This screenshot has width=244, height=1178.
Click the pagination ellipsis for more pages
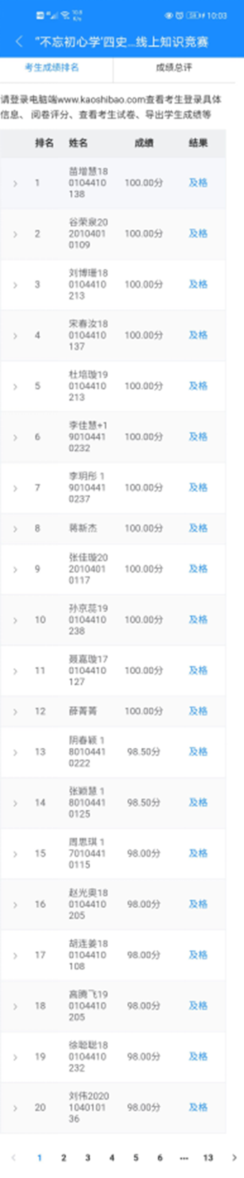184,1158
